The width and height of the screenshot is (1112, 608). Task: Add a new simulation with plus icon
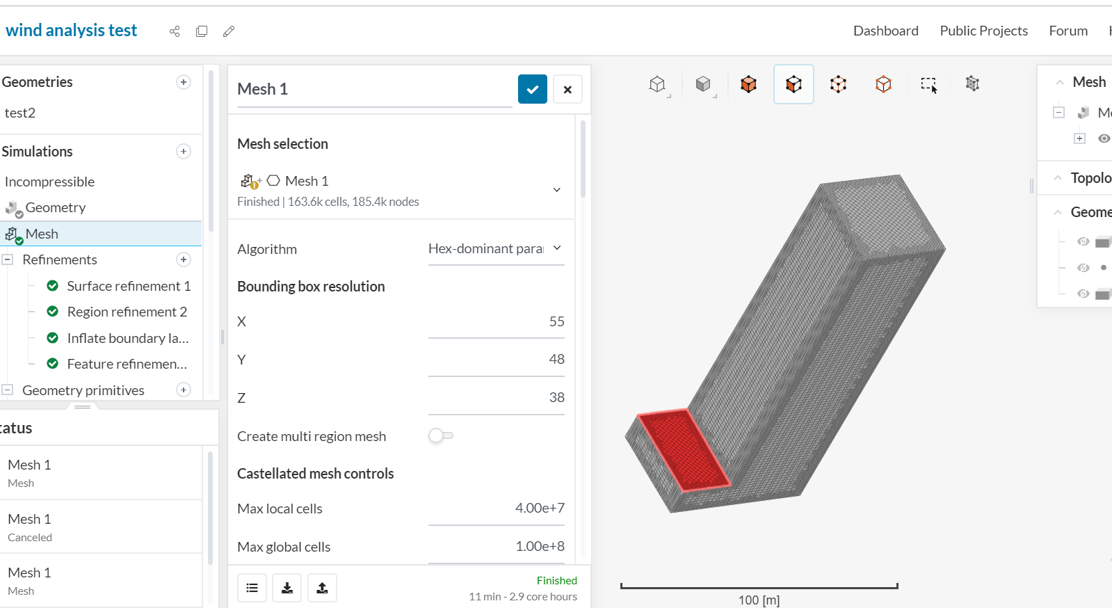pyautogui.click(x=184, y=152)
